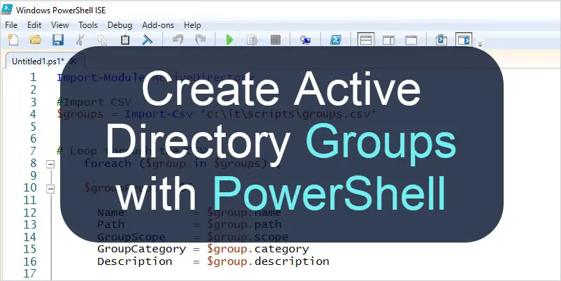Click $group.category on line 15
The image size is (561, 281).
click(257, 249)
